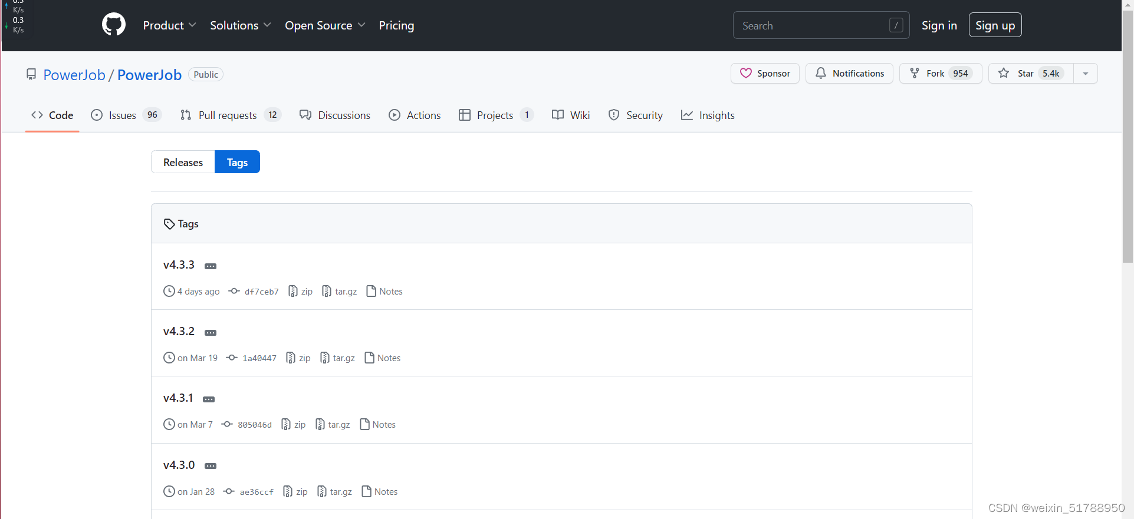The height and width of the screenshot is (519, 1134).
Task: Download v4.3.3 zip archive
Action: [x=300, y=292]
